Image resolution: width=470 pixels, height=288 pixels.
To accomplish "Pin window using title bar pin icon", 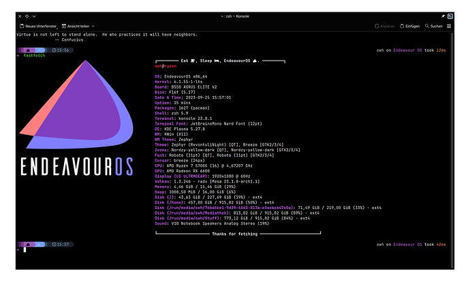I will click(442, 15).
